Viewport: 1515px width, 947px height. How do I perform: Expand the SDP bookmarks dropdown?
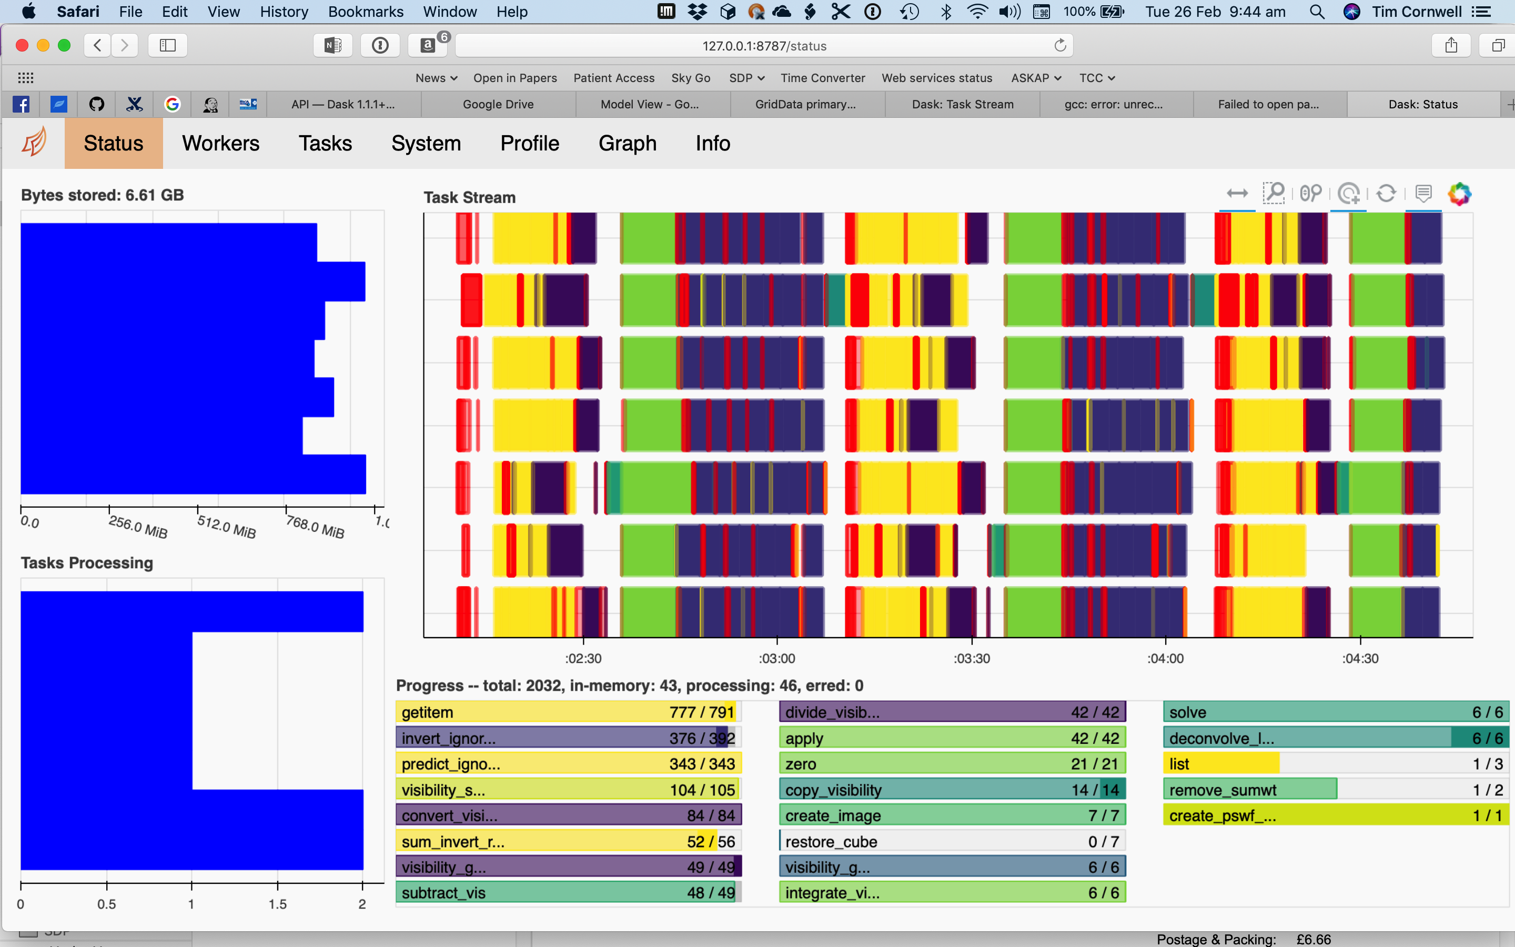[x=746, y=78]
